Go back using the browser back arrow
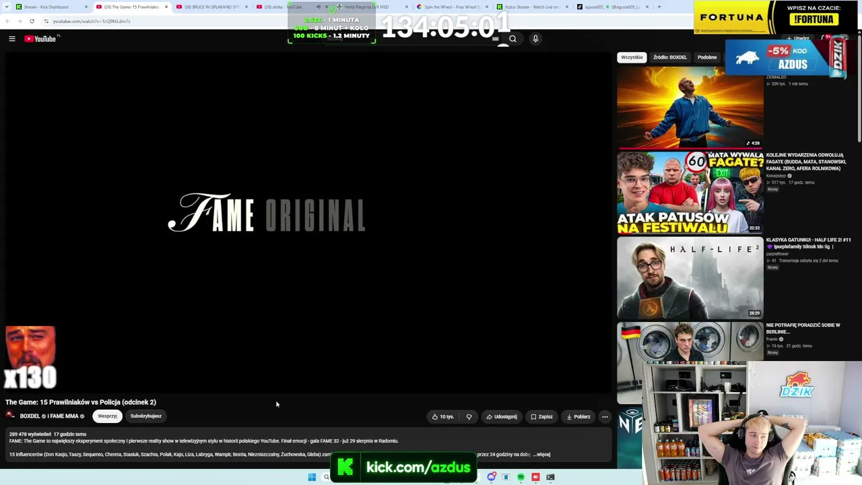Screen dimensions: 862x485 [7, 21]
